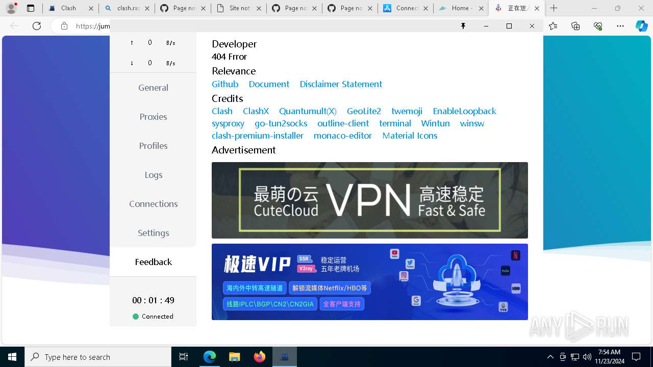Select the Feedback section in Clash
This screenshot has height=367, width=653.
153,262
